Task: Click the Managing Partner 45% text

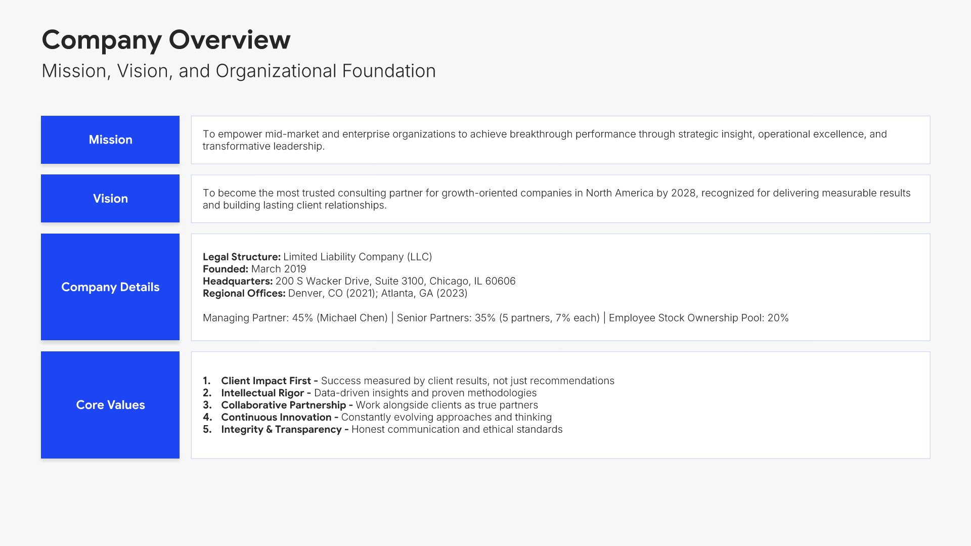Action: [295, 318]
